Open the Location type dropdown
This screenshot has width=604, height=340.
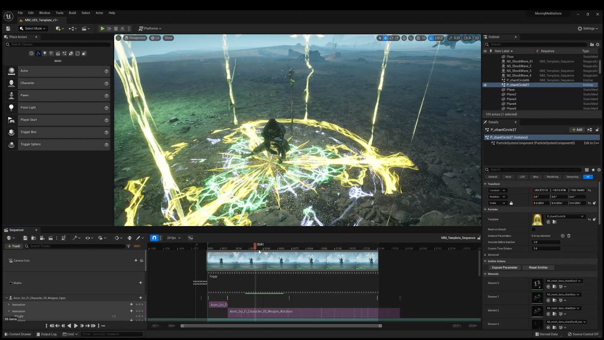[x=497, y=190]
